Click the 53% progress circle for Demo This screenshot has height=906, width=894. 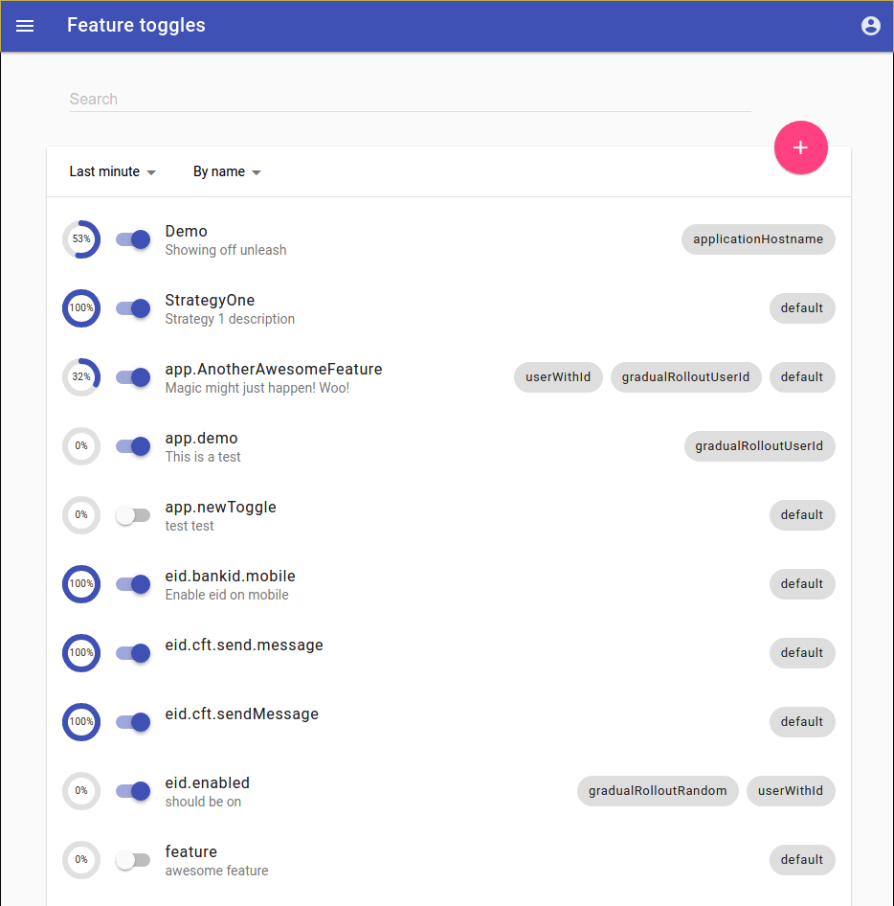coord(81,239)
